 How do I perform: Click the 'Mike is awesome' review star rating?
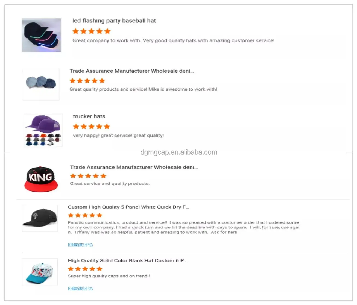pos(87,81)
